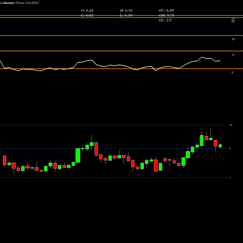Click the 'C: 6.62' close price value
243x243 pixels.
pyautogui.click(x=87, y=16)
